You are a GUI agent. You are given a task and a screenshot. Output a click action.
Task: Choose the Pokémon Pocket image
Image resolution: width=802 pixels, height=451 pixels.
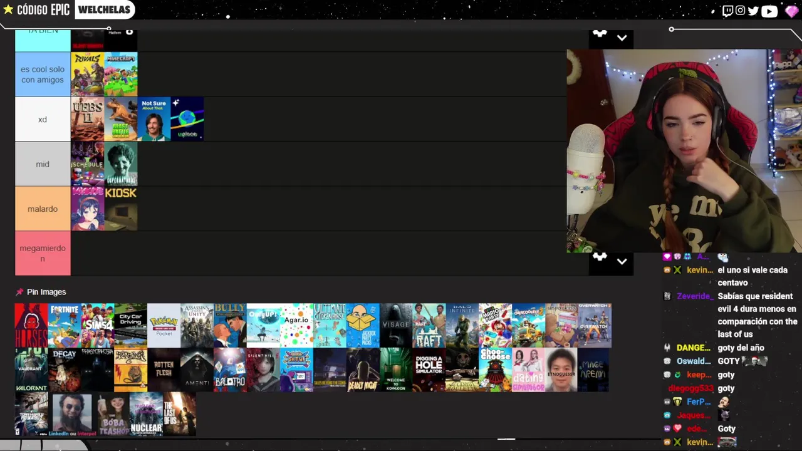[164, 326]
